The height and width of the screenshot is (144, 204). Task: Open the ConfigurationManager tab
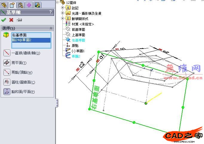click(21, 4)
